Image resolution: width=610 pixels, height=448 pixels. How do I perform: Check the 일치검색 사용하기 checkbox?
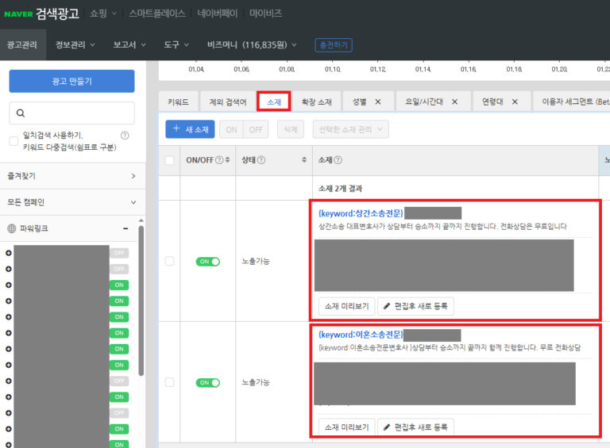click(x=14, y=141)
